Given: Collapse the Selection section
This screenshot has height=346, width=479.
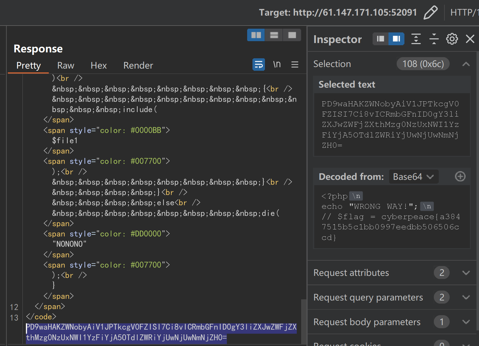Looking at the screenshot, I should (x=466, y=64).
